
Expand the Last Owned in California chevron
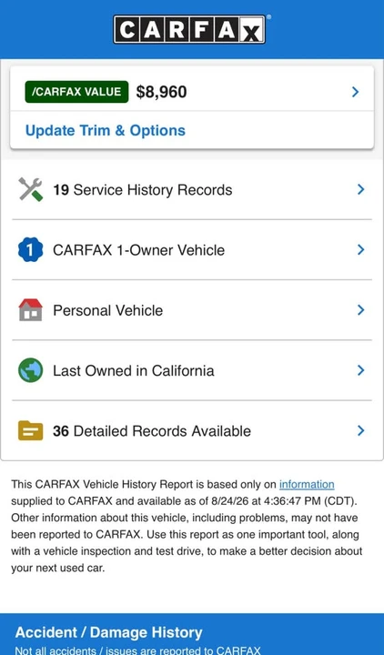click(x=361, y=370)
